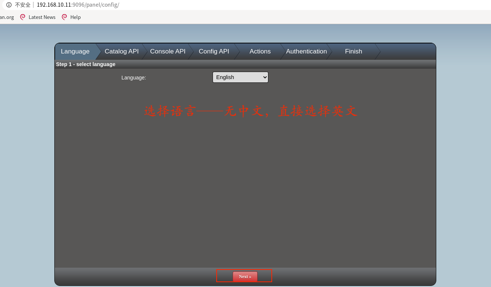Jump to the Actions step

click(260, 52)
